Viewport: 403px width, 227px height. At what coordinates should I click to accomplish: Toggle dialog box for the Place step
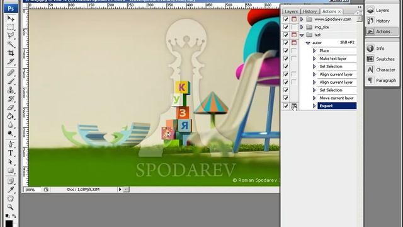tap(294, 50)
